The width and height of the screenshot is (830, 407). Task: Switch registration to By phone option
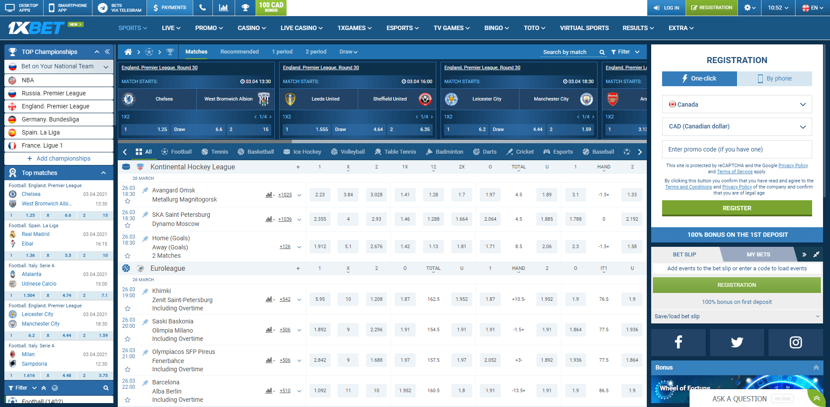point(775,78)
